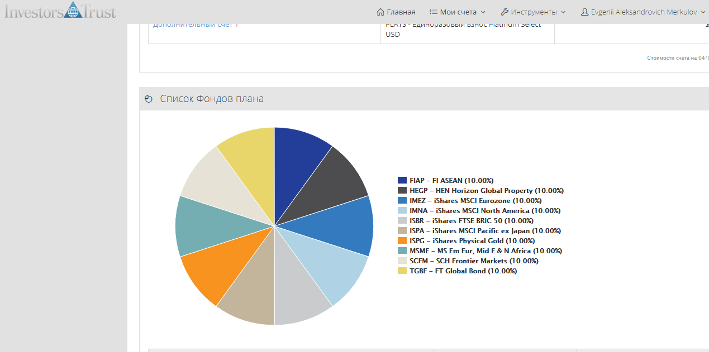Open the Мои счета menu label
Screen dimensions: 709x352
(459, 12)
